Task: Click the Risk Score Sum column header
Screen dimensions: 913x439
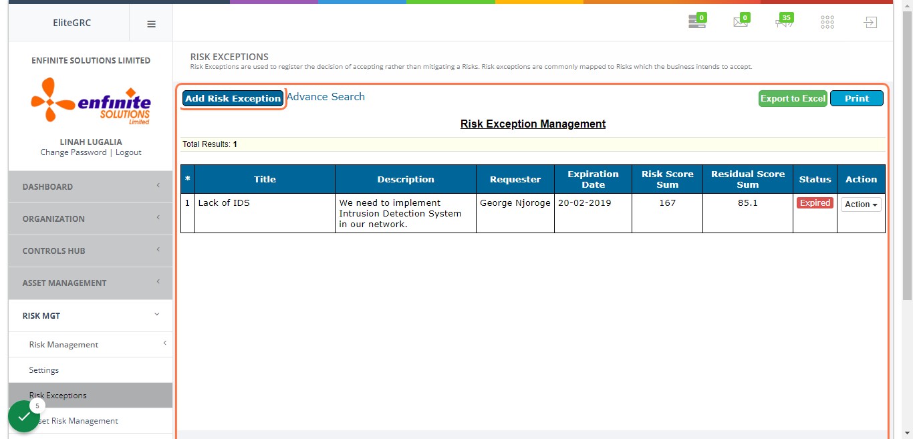Action: (x=667, y=179)
